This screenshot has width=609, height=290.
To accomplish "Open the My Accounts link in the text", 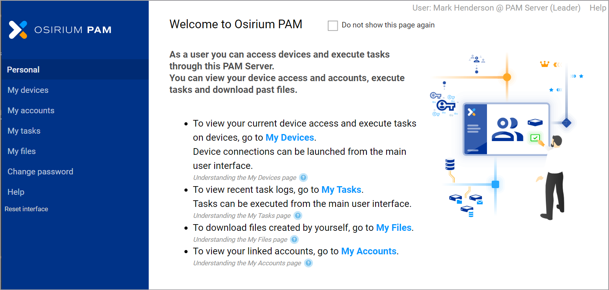I will coord(368,251).
